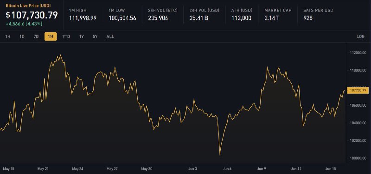
Task: Click the Jun 6 date axis label
Action: click(x=227, y=169)
